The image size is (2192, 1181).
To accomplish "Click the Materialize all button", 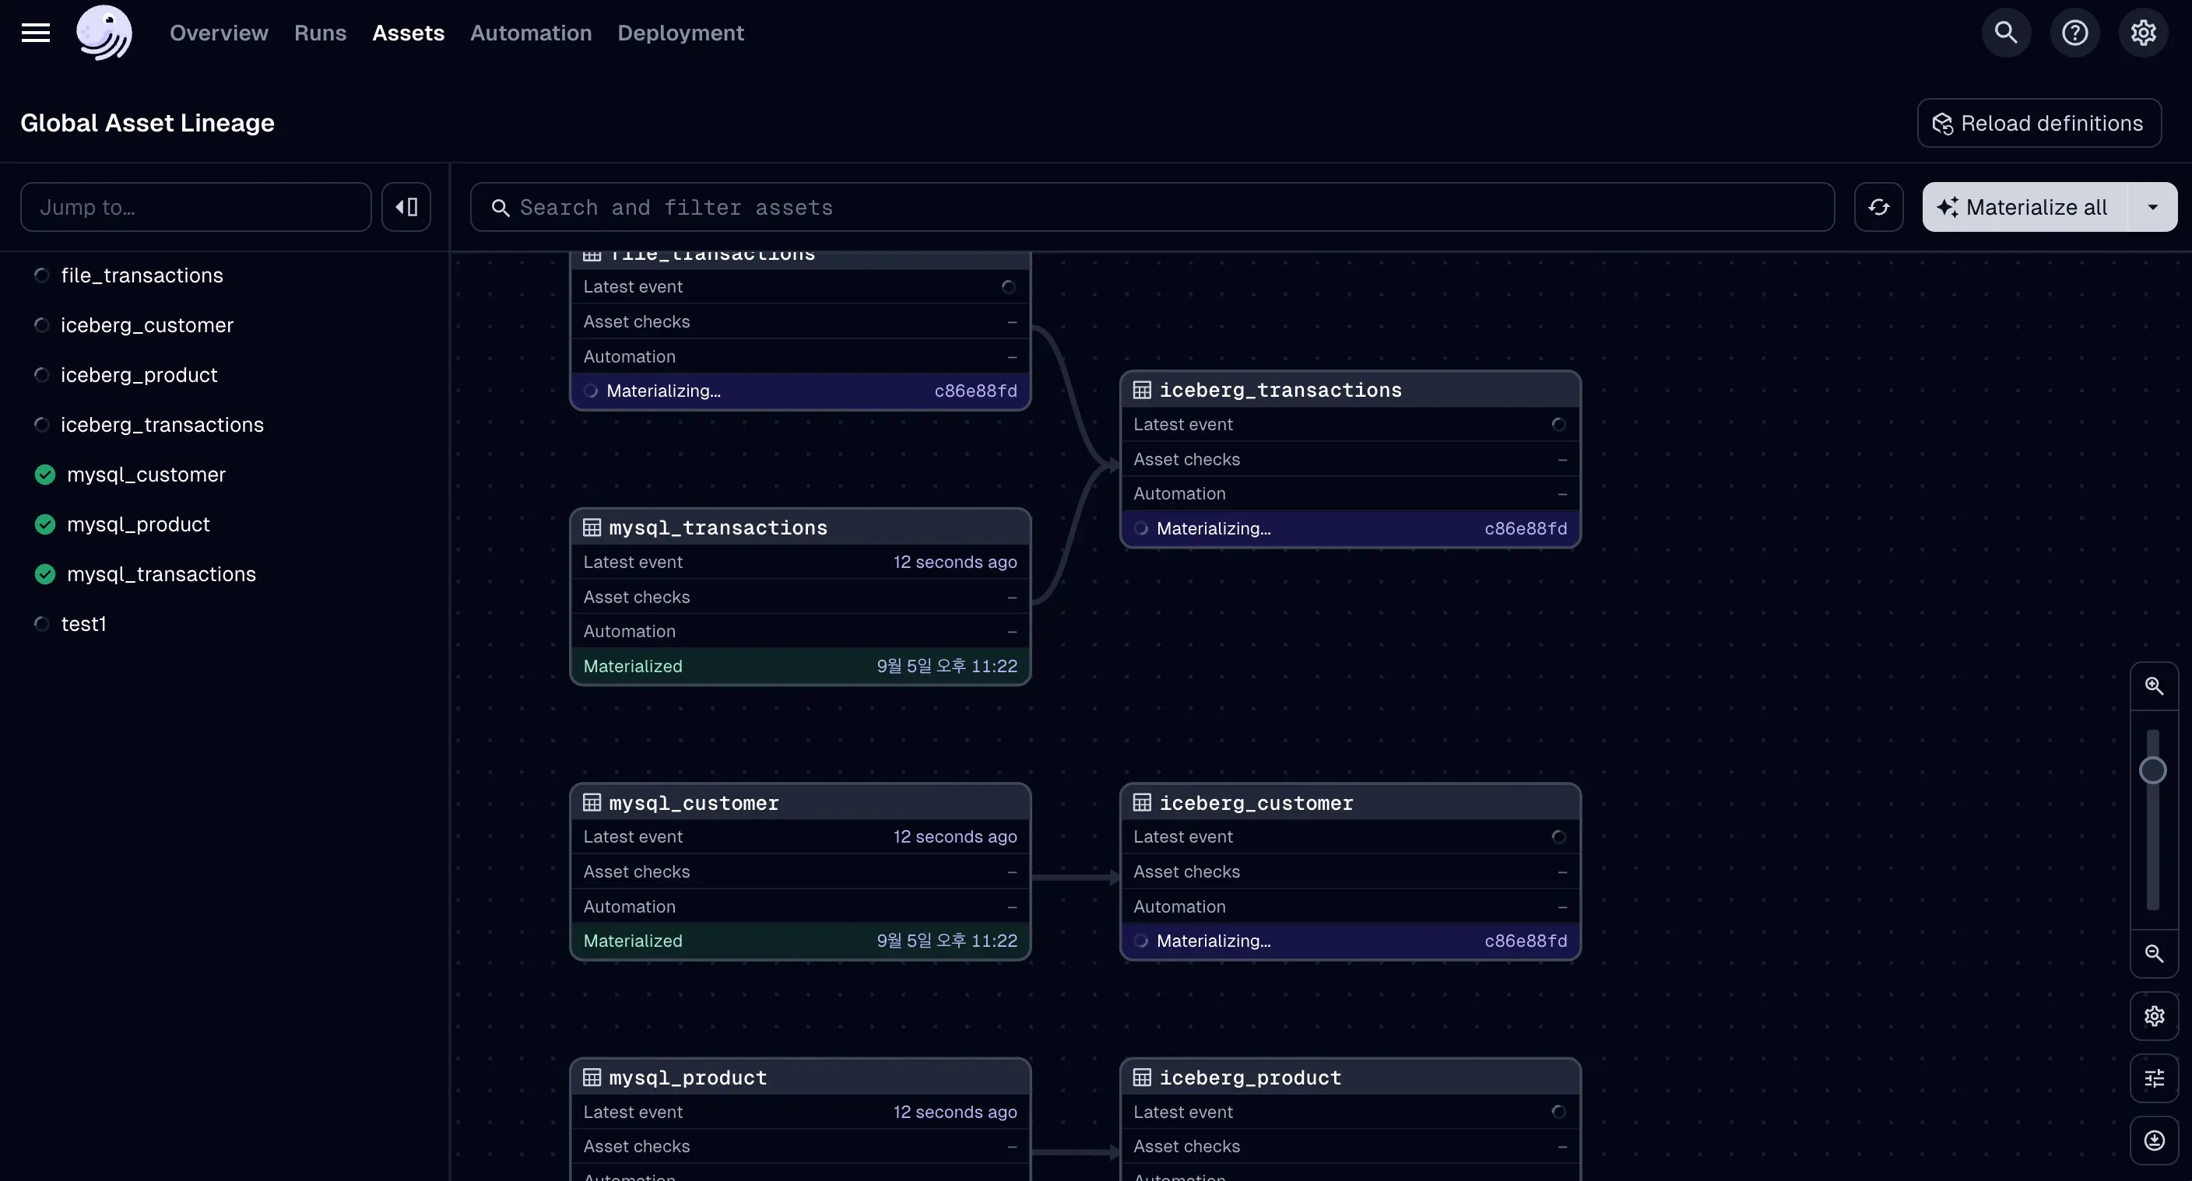I will point(2024,207).
